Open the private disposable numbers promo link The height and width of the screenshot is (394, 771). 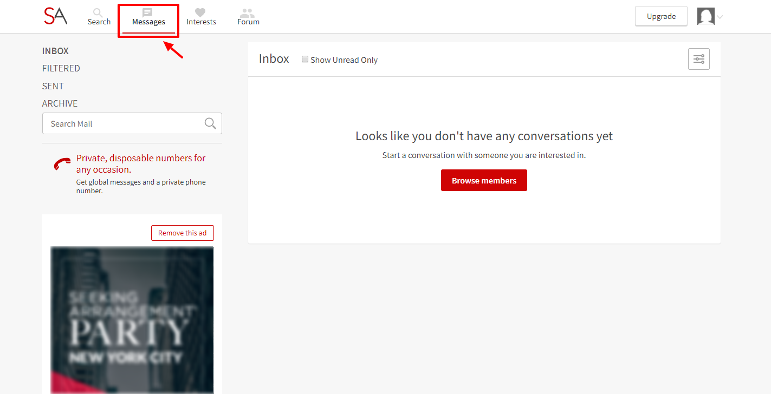141,163
